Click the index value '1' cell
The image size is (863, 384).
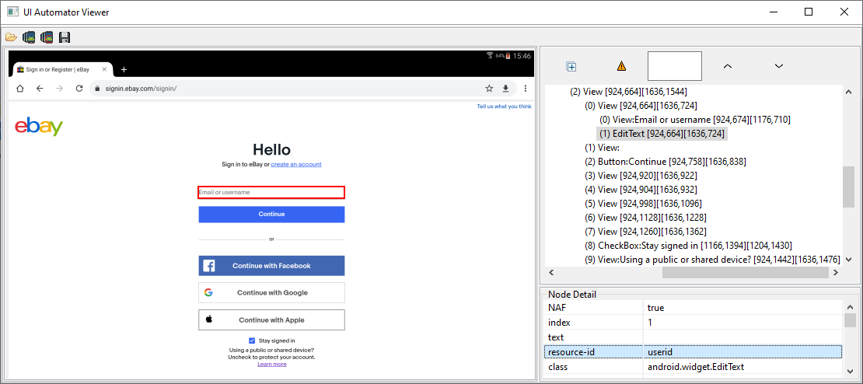(742, 323)
